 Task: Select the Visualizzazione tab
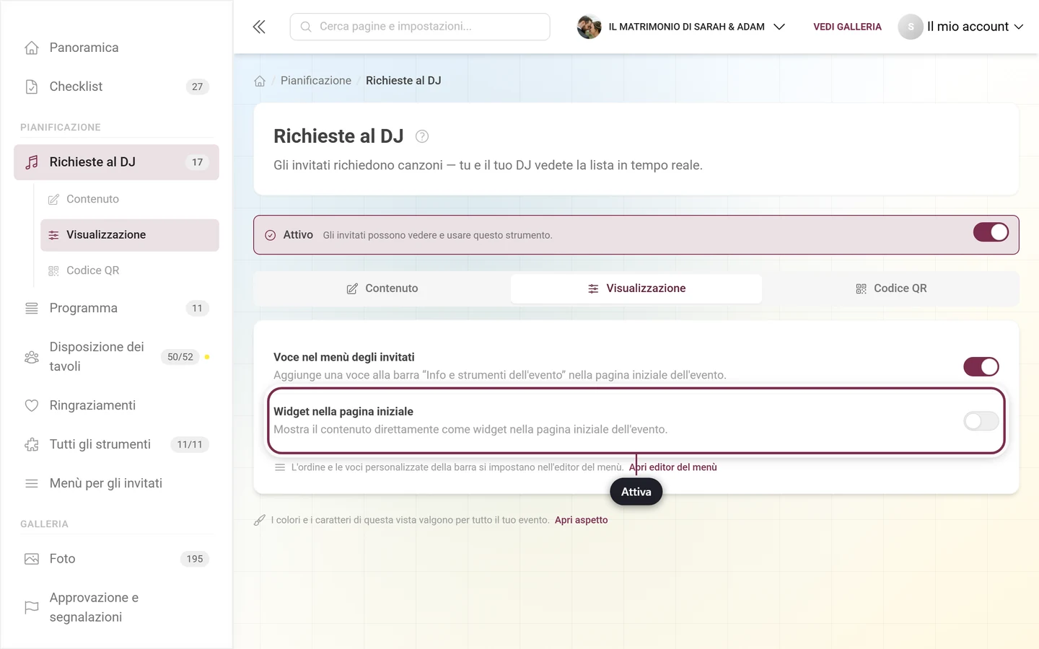[636, 288]
